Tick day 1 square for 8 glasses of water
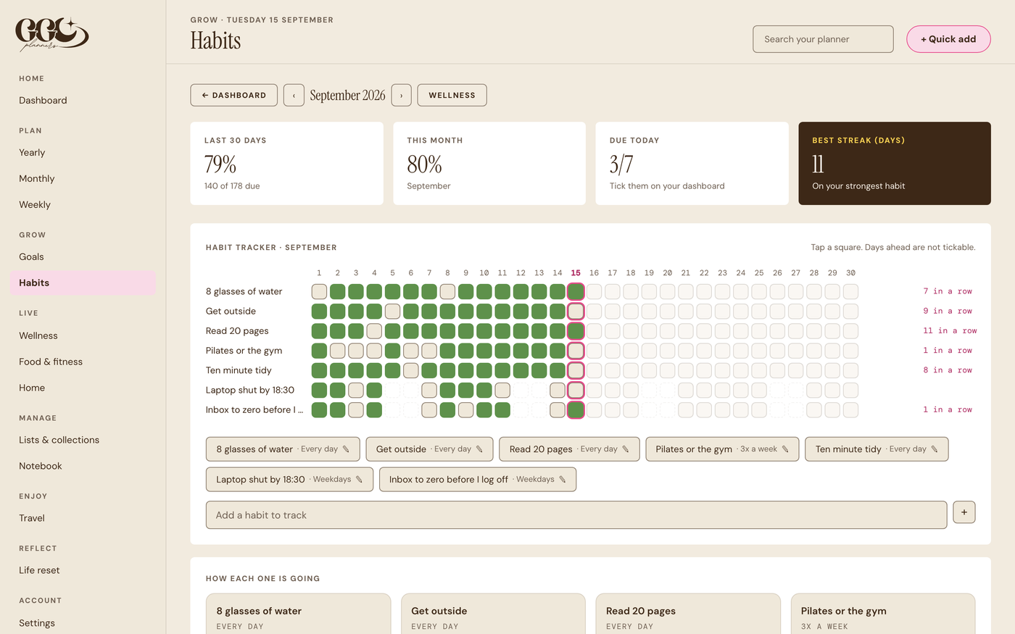This screenshot has width=1015, height=634. point(319,291)
